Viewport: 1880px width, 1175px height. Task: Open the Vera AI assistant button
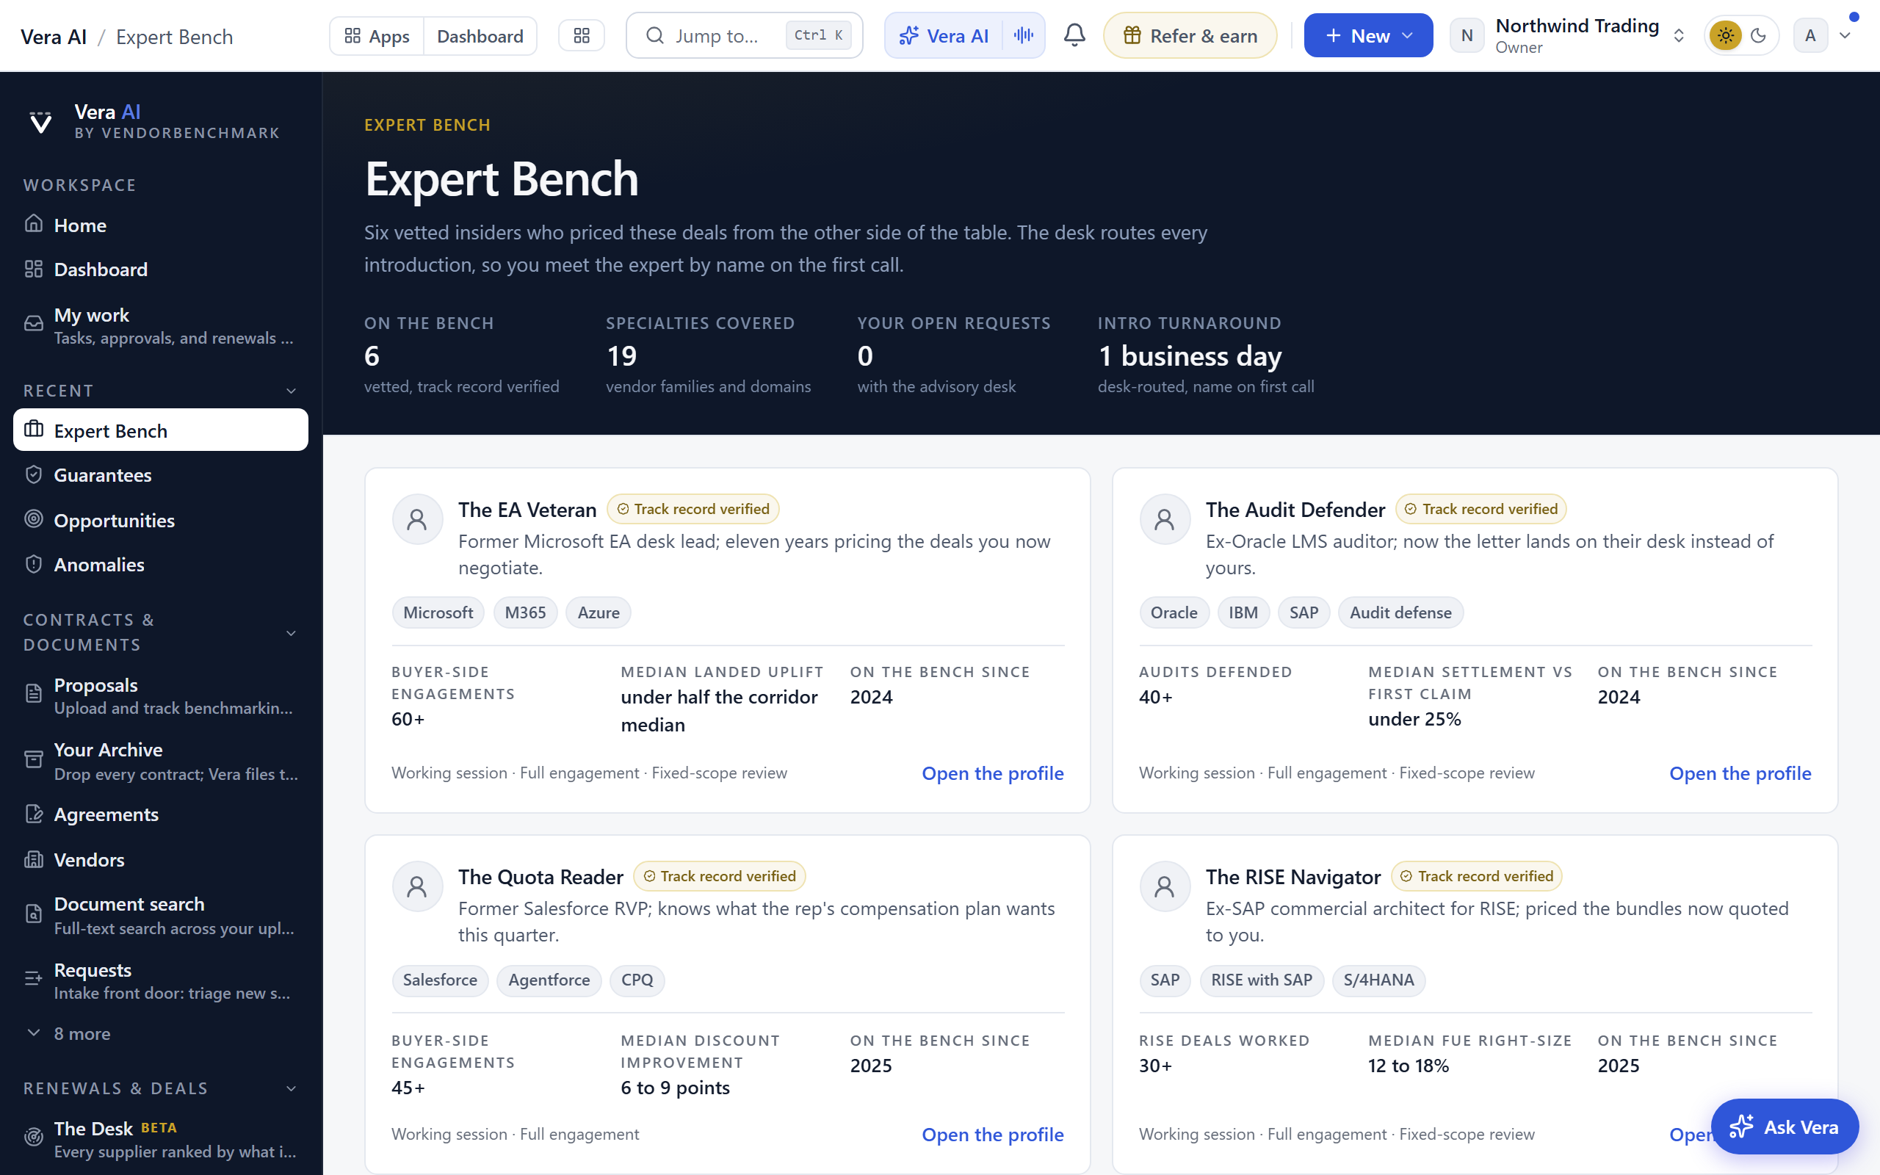pyautogui.click(x=944, y=36)
